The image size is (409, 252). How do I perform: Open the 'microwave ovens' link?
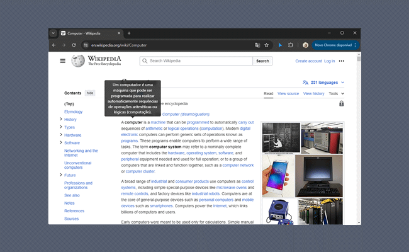pos(232,188)
